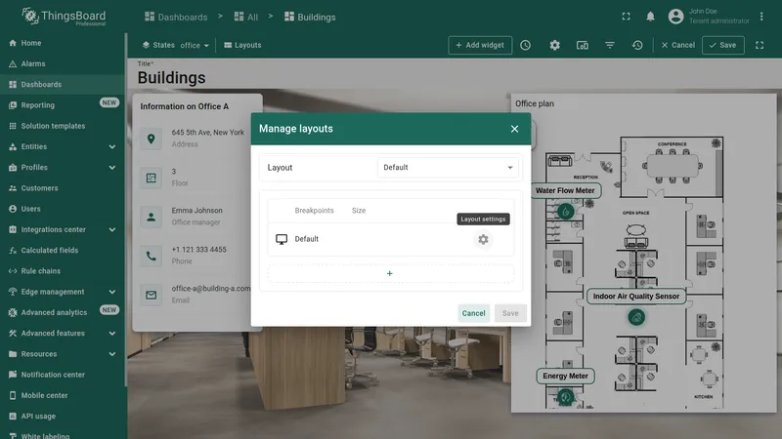Open the header three-dots menu

pos(761,17)
